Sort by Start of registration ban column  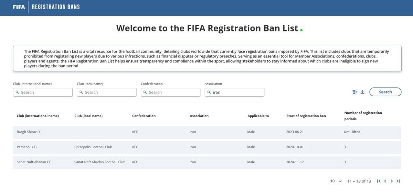point(306,116)
